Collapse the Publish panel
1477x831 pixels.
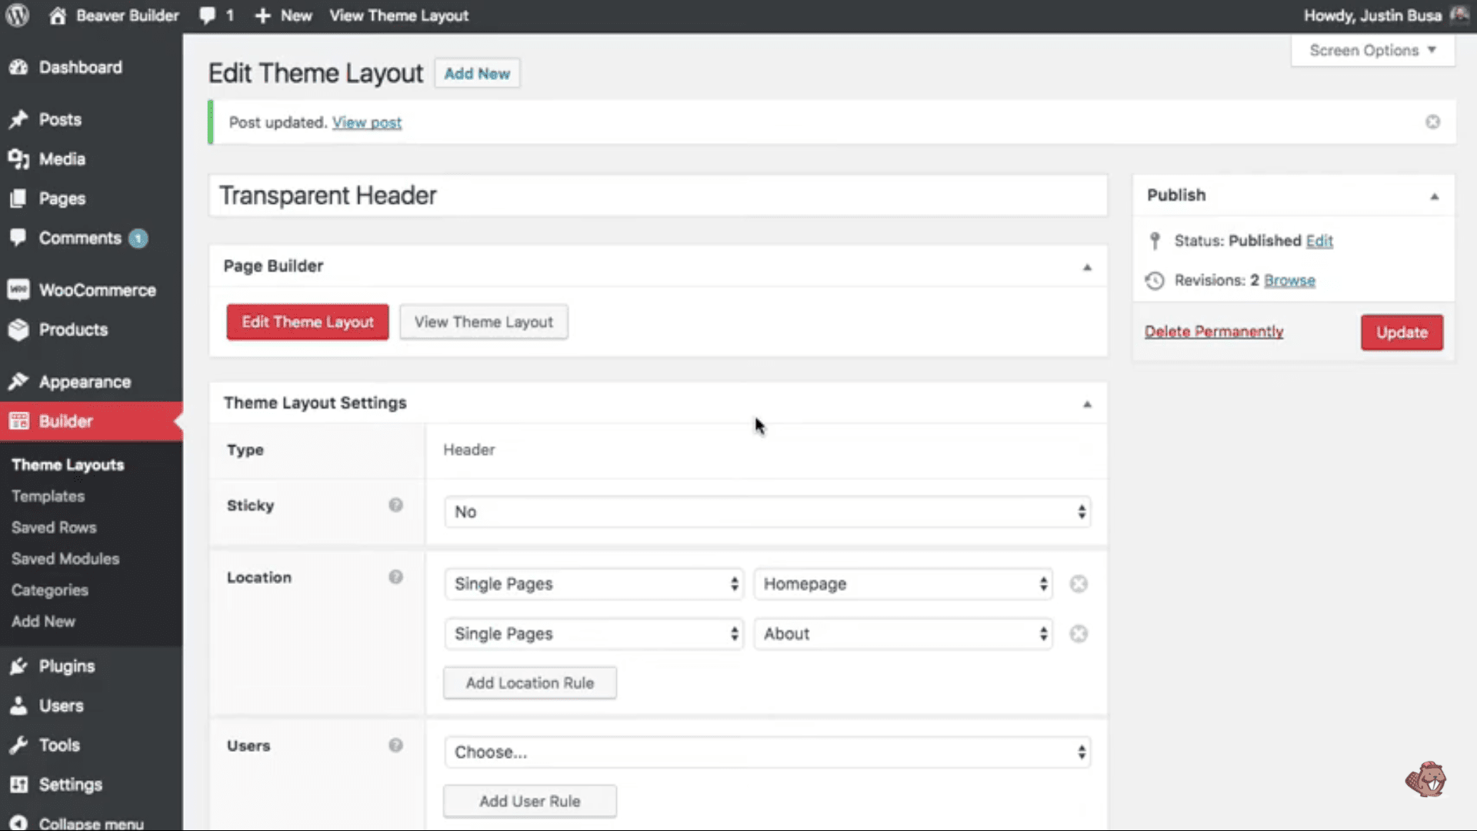click(1435, 196)
